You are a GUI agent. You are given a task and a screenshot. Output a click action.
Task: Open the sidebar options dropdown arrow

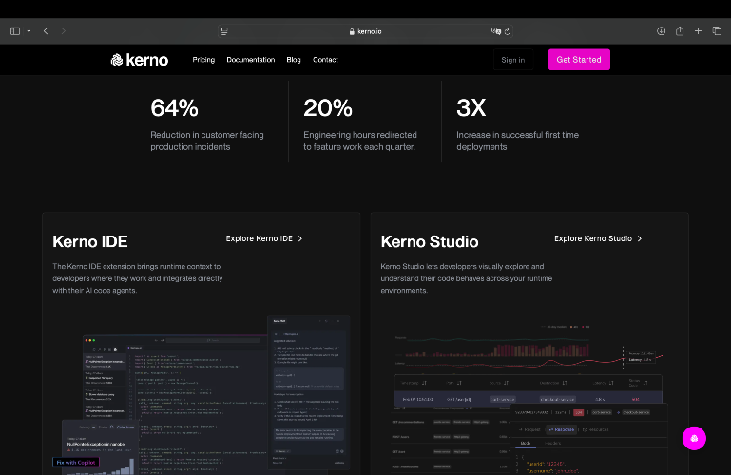coord(29,31)
